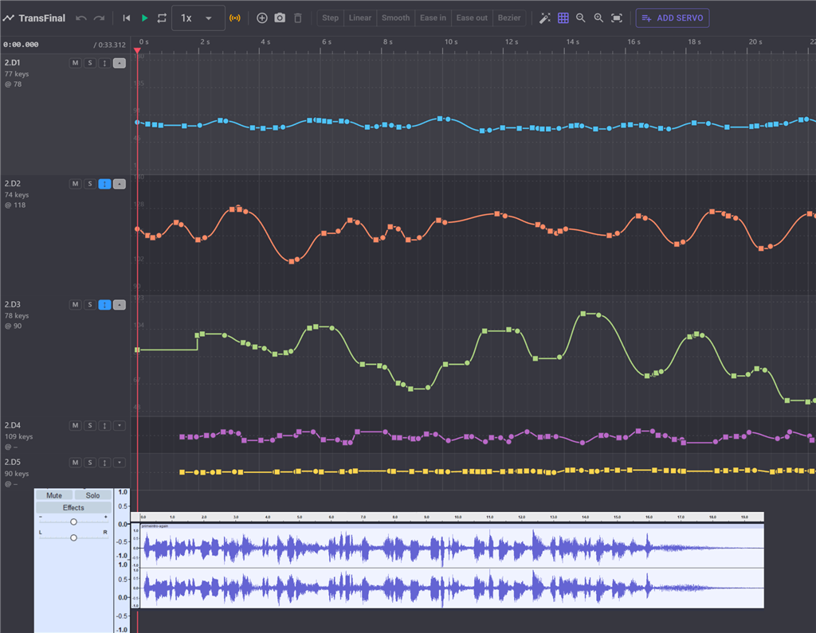Click the 10 s mark on the ruler
The height and width of the screenshot is (633, 816).
[451, 41]
